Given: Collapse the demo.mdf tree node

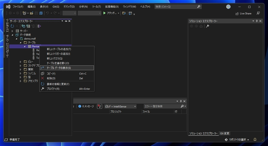Looking at the screenshot, I should point(17,39).
